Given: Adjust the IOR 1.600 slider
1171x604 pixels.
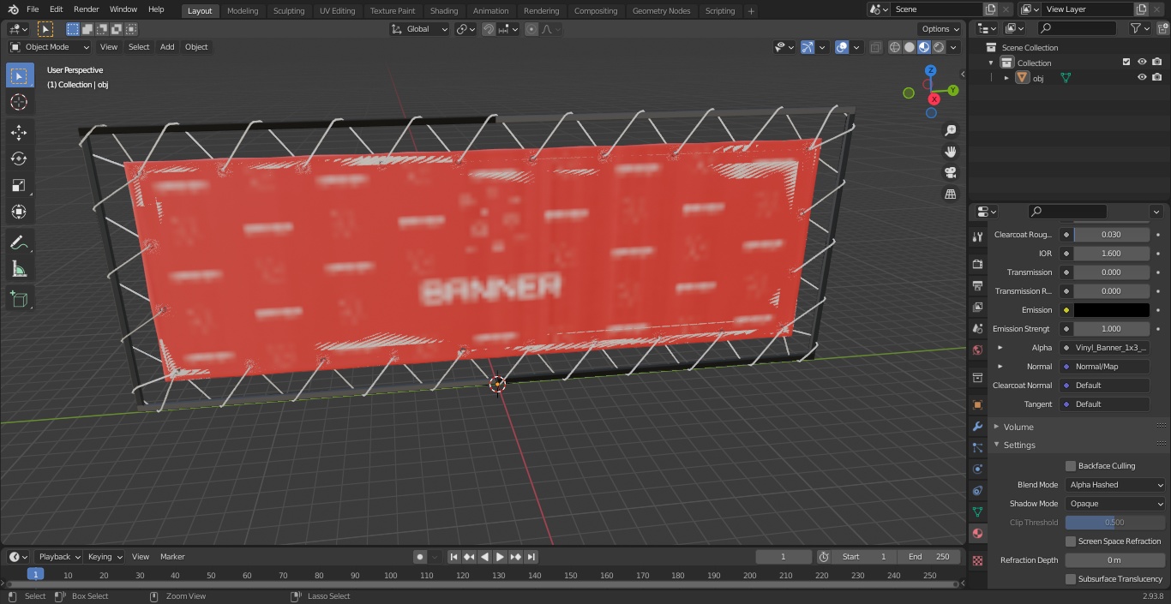Looking at the screenshot, I should click(1111, 254).
